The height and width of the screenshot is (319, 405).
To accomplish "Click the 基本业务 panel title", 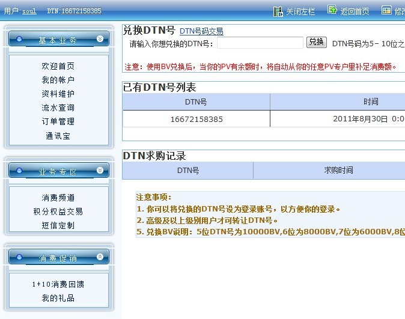I will tap(58, 40).
